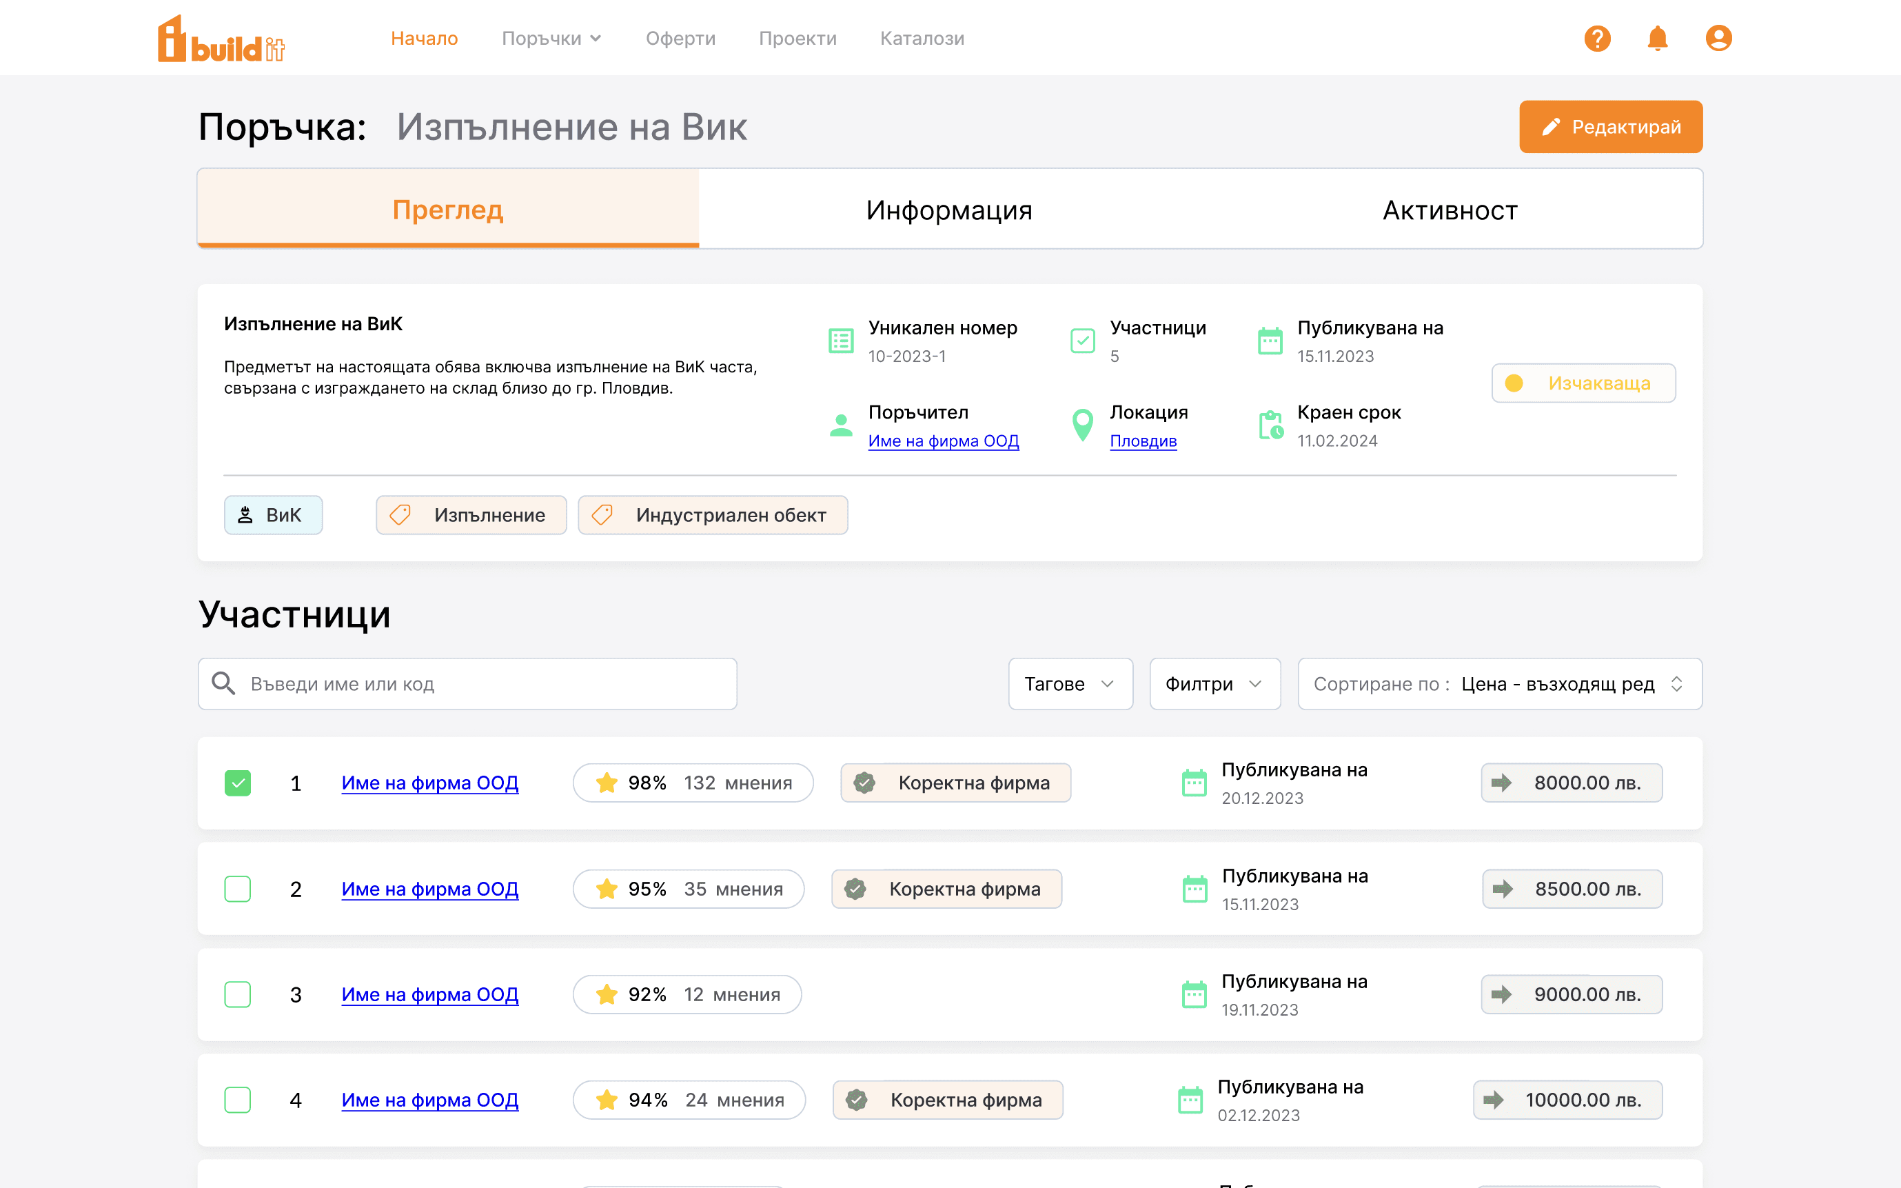This screenshot has width=1901, height=1188.
Task: Open Поръчител link Име на фирма ООД
Action: [943, 441]
